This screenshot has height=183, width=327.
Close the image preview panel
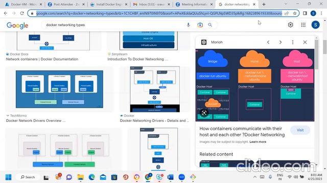coord(305,42)
